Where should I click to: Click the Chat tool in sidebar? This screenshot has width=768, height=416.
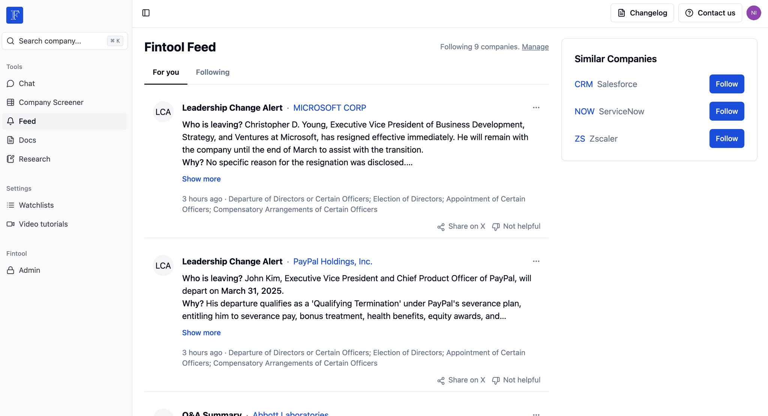(x=27, y=83)
